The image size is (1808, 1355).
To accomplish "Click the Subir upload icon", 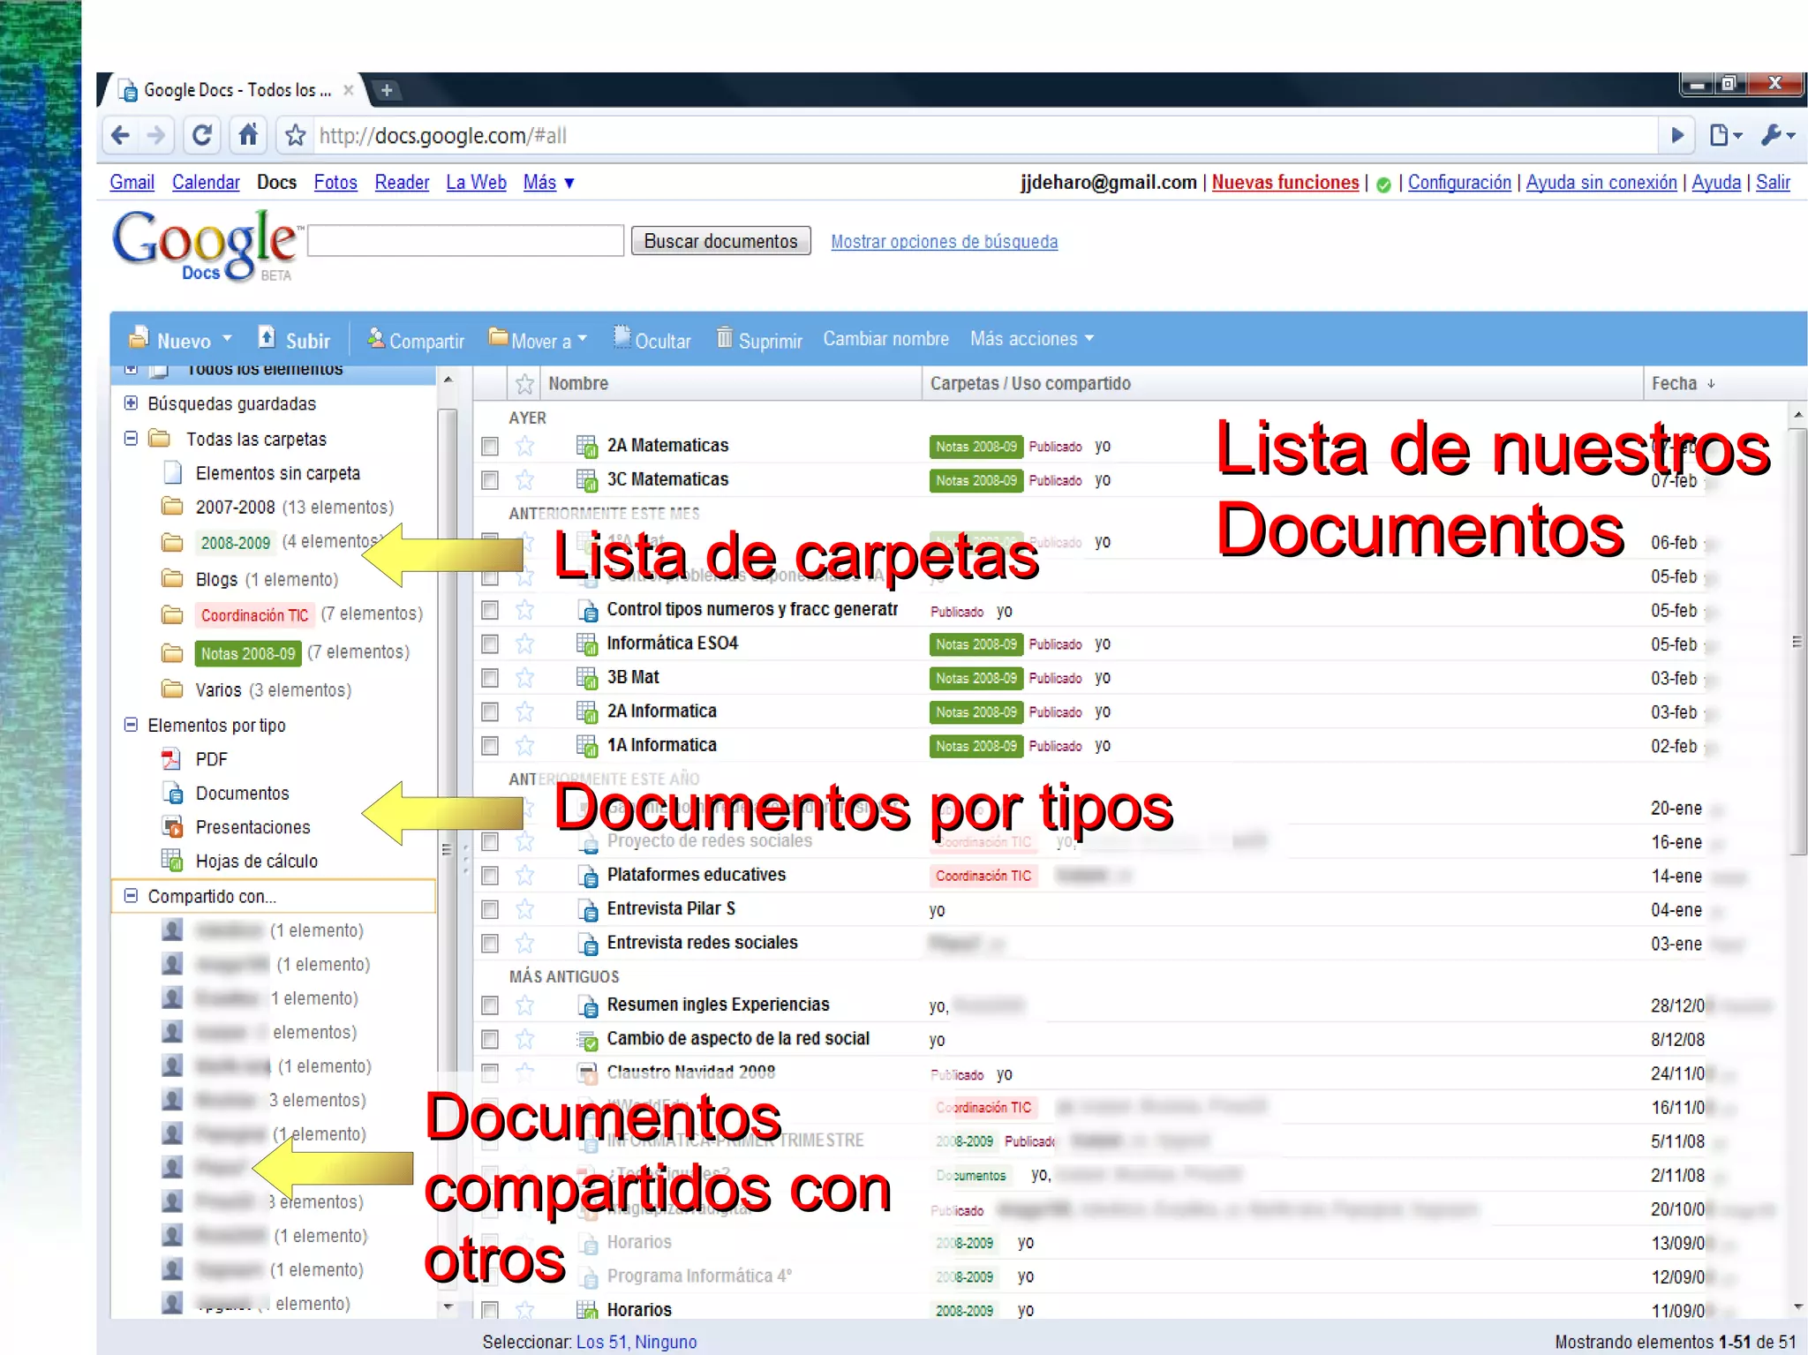I will point(267,337).
